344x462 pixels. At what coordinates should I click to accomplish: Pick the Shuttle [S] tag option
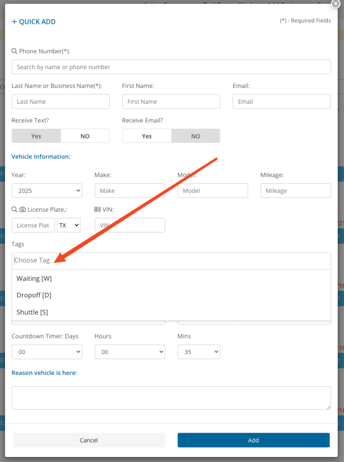click(x=32, y=312)
